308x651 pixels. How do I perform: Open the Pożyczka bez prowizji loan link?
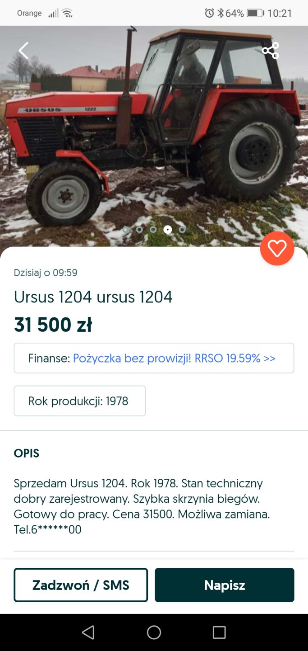coord(174,359)
